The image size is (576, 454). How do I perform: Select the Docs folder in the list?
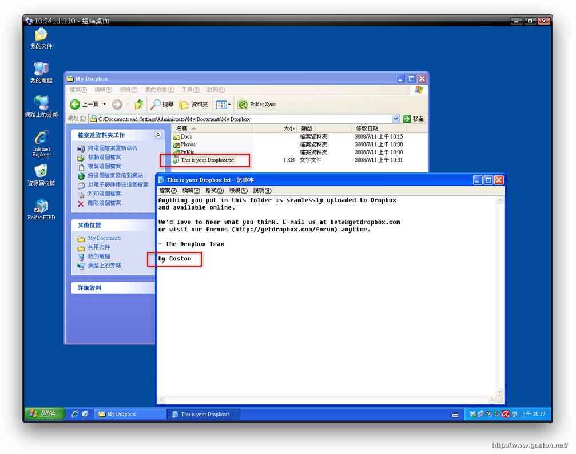(x=182, y=137)
